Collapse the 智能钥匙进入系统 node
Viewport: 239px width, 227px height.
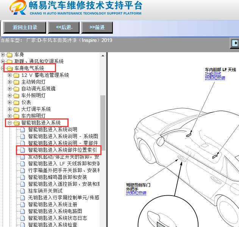coord(9,123)
